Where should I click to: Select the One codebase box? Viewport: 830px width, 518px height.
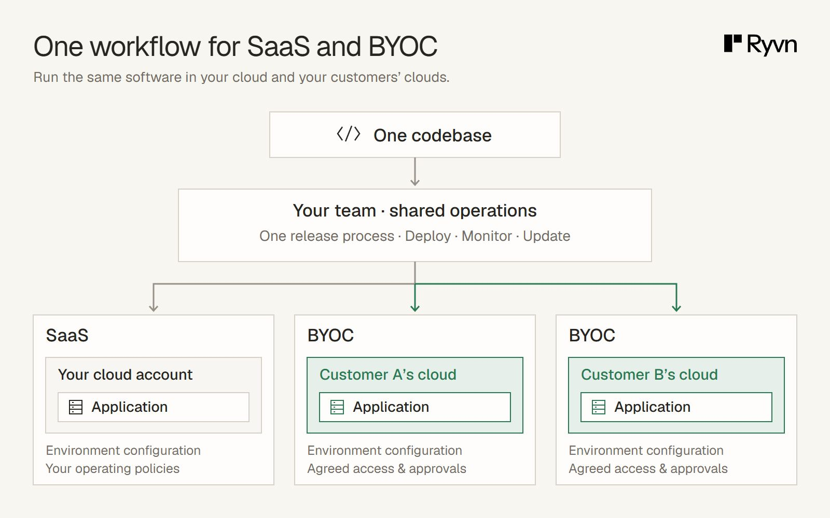pyautogui.click(x=415, y=135)
